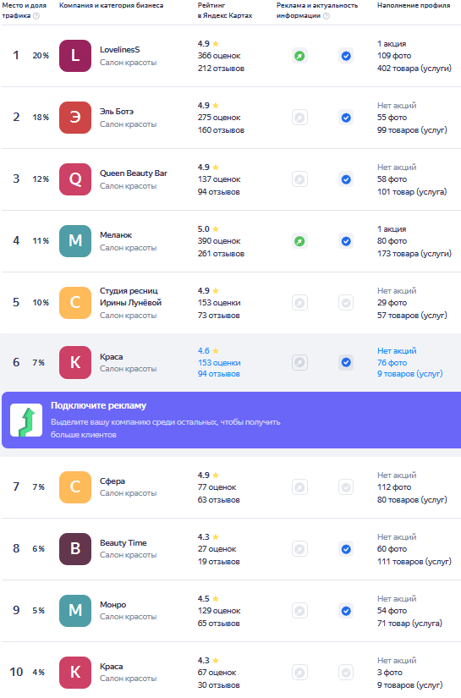461x698 pixels.
Task: Click the green advertising icon for LovelinesS
Action: coord(300,56)
